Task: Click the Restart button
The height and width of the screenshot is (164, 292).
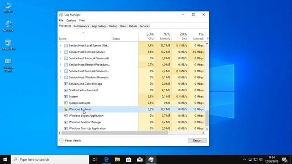Action: click(x=197, y=141)
